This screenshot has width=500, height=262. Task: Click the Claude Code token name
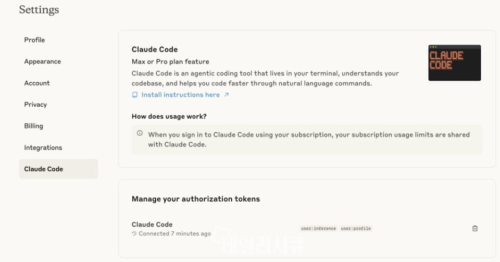pos(152,224)
